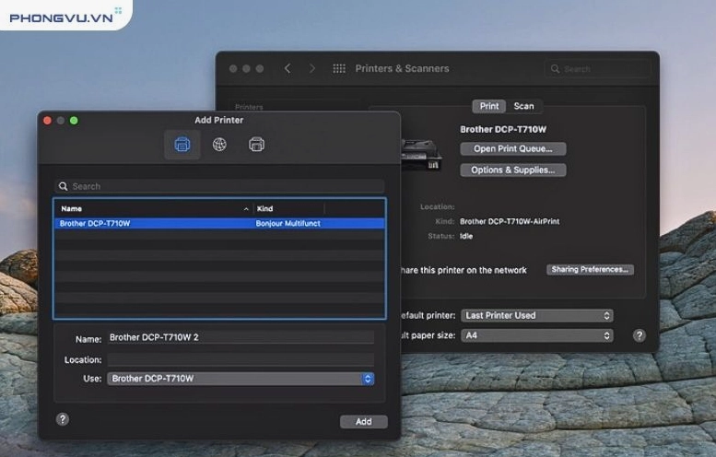Viewport: 716px width, 457px height.
Task: Select the IP printer globe icon
Action: [x=219, y=145]
